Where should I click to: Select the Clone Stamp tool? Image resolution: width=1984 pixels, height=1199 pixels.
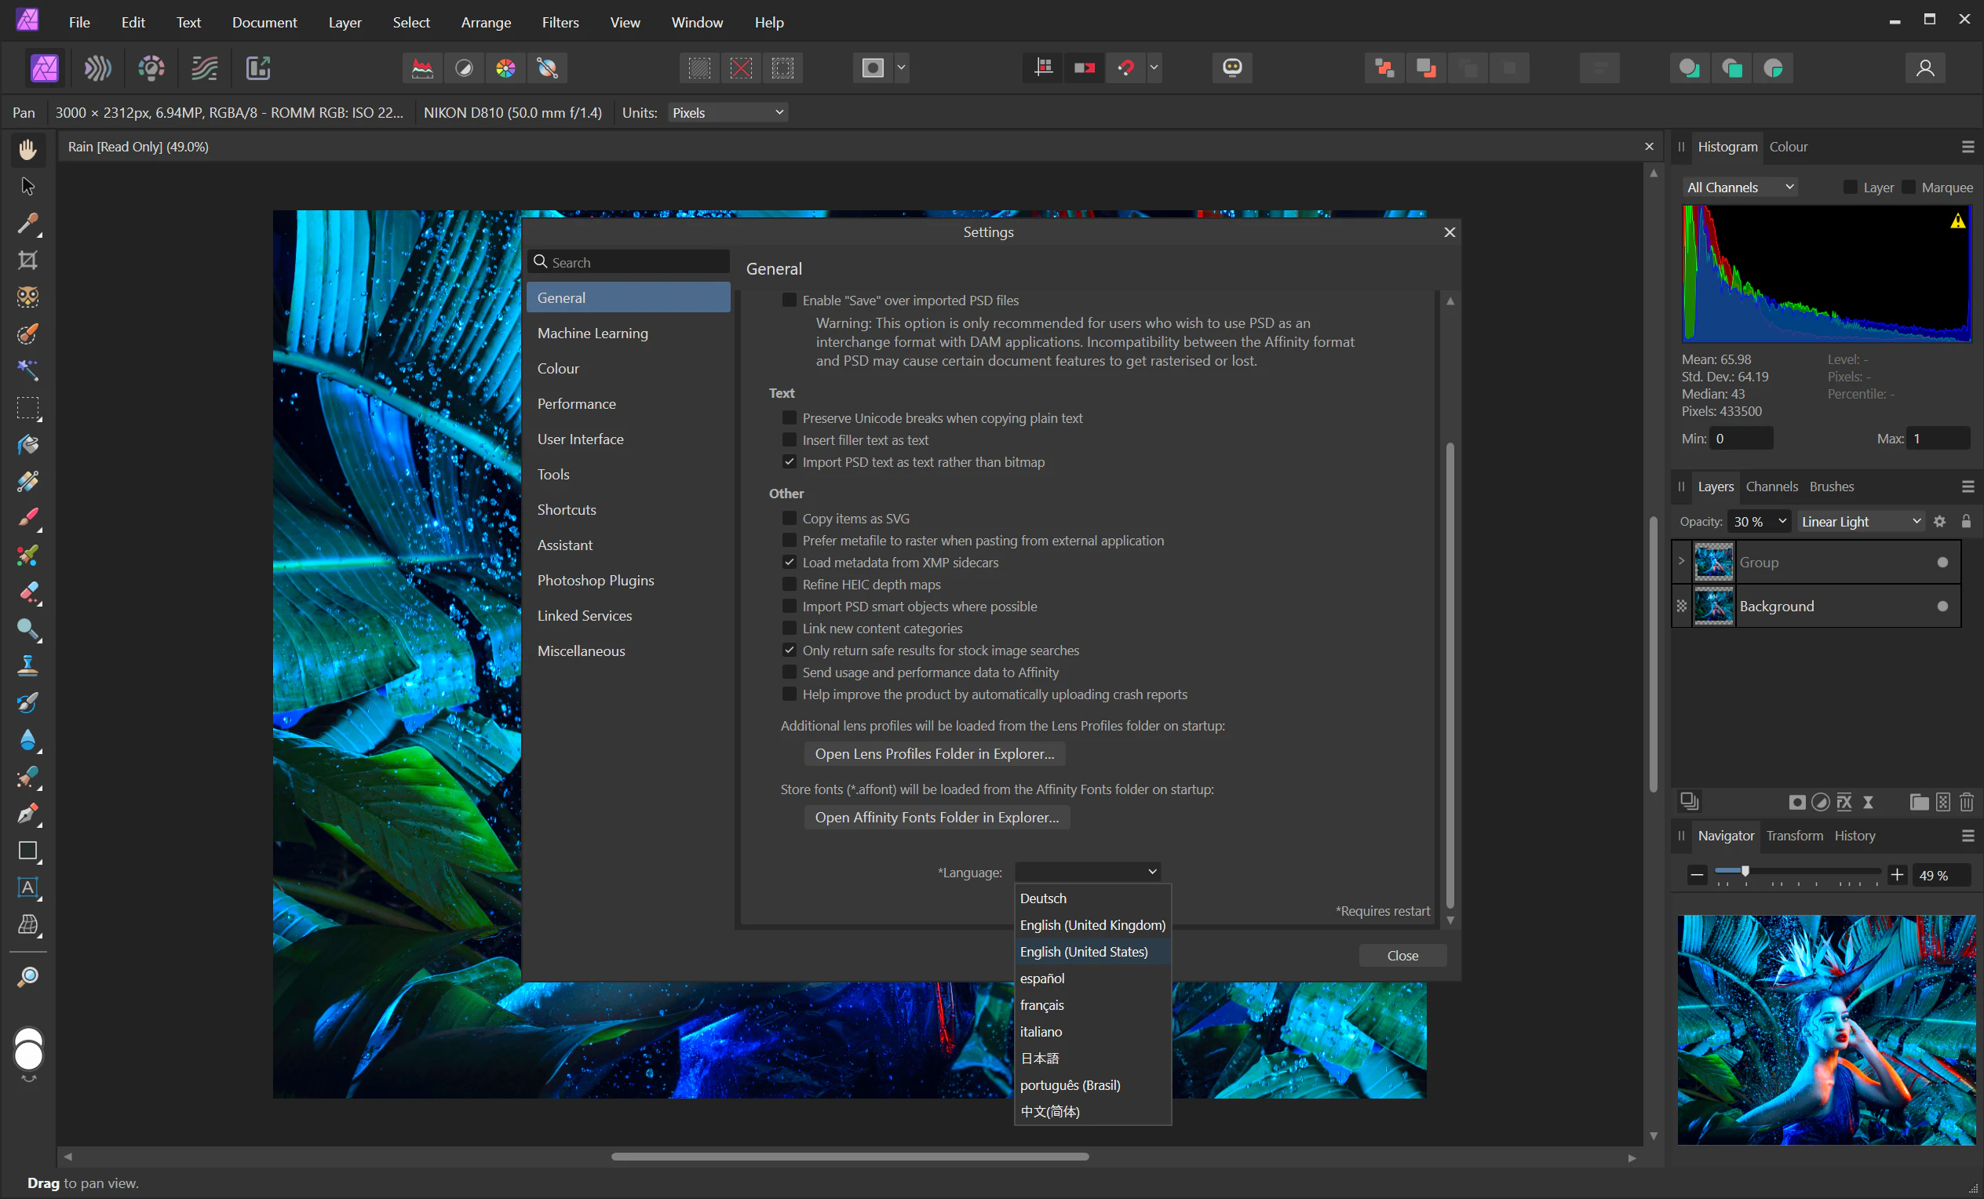tap(27, 665)
